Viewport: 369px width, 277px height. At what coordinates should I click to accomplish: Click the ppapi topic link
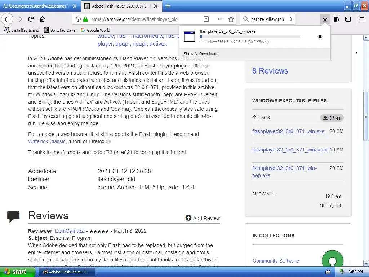coord(123,44)
